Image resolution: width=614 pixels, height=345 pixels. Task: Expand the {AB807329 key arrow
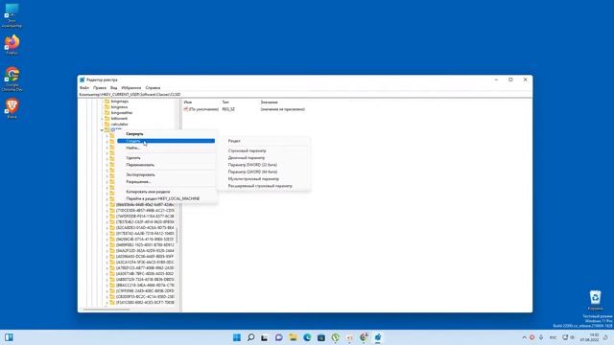click(106, 279)
